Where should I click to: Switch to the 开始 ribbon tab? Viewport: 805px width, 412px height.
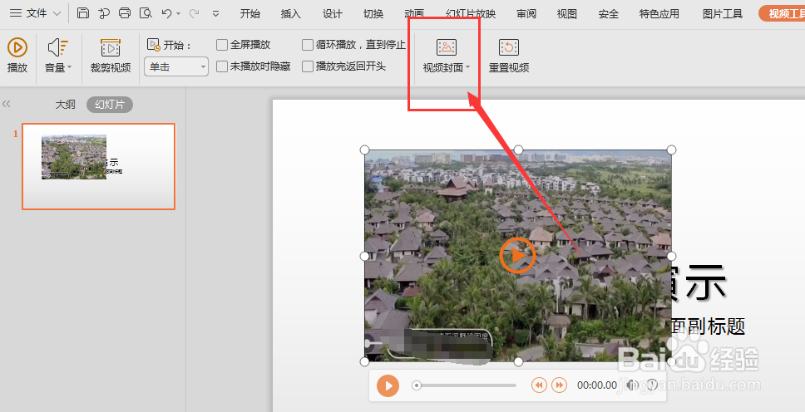point(250,14)
